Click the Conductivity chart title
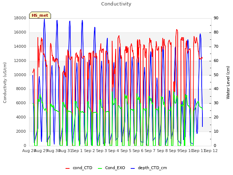Viewport: 233px width, 175px height. pos(116,4)
